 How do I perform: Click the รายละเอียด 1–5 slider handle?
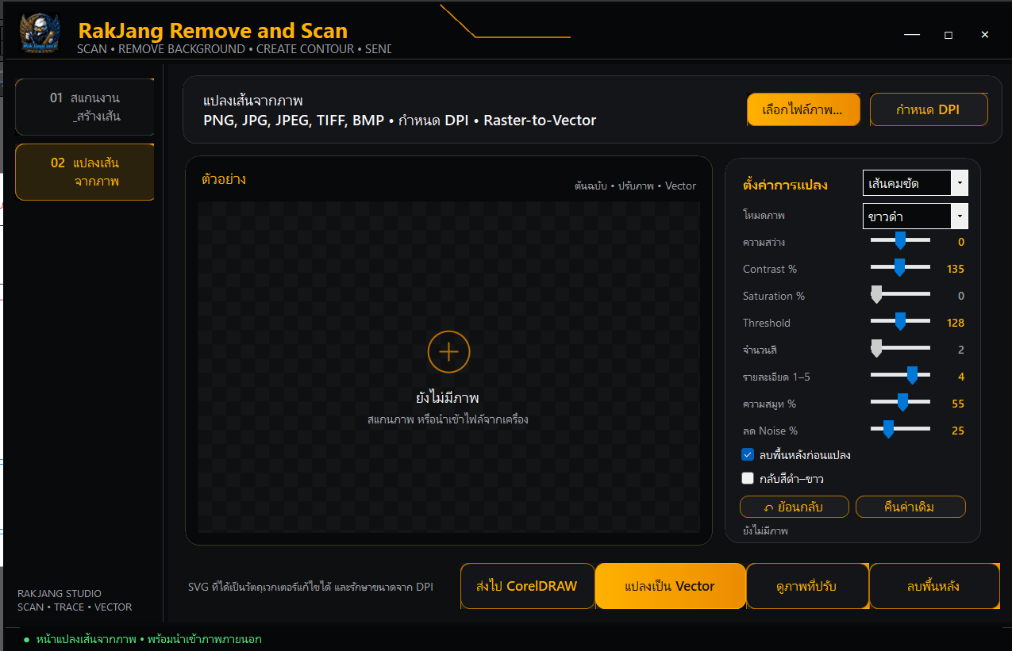point(912,375)
